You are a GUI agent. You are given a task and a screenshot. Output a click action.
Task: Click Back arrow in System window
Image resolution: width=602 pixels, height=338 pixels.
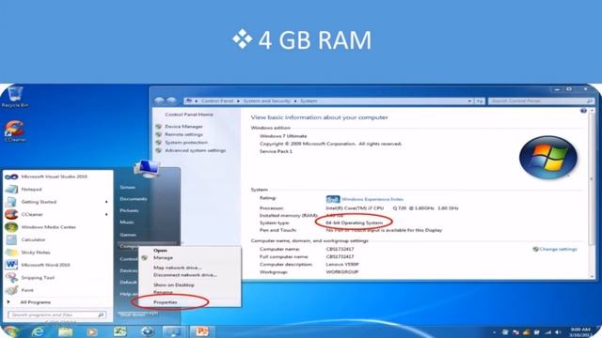coord(159,100)
